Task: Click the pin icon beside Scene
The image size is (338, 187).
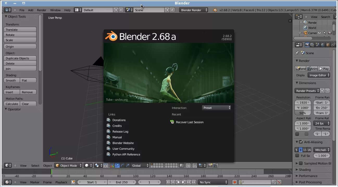Action: point(297,53)
